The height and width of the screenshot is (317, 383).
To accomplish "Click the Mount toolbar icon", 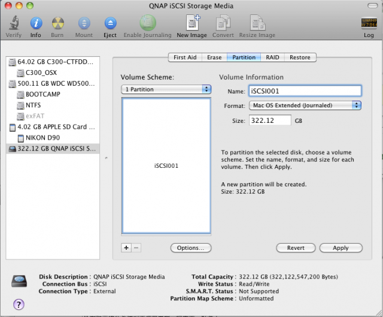I will 84,23.
